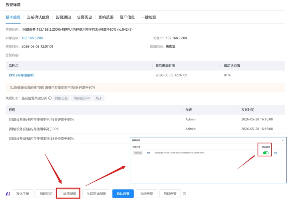Open knowledge 设备内存使用率持续3分钟高于80%
308x210 pixels.
point(41,139)
